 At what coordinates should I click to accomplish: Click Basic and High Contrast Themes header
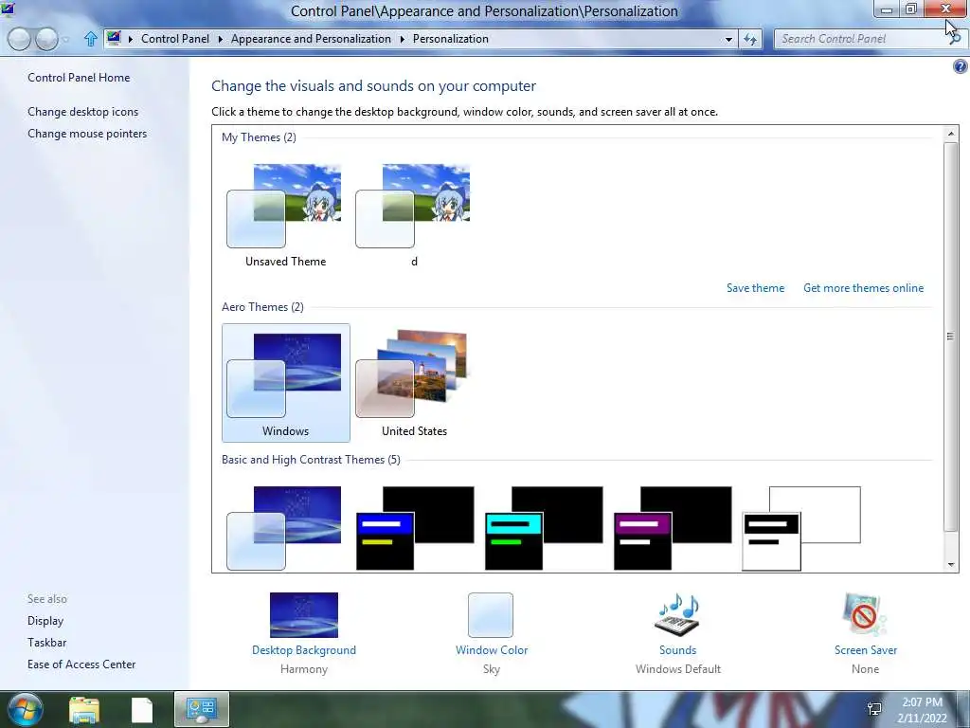pos(311,460)
